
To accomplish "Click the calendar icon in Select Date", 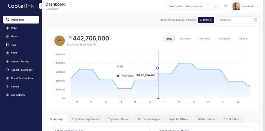I will click(256, 20).
